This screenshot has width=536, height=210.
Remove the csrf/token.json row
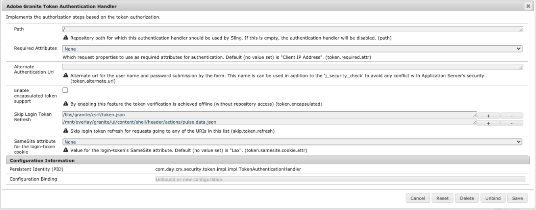tap(512, 116)
